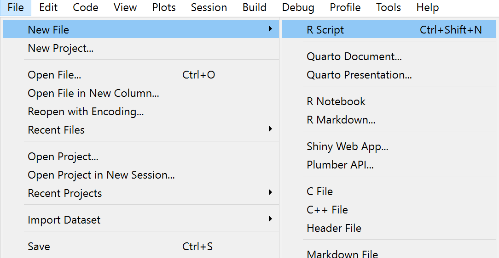Choose Reopen with Encoding...
Viewport: 499px width, 258px height.
[x=141, y=112]
